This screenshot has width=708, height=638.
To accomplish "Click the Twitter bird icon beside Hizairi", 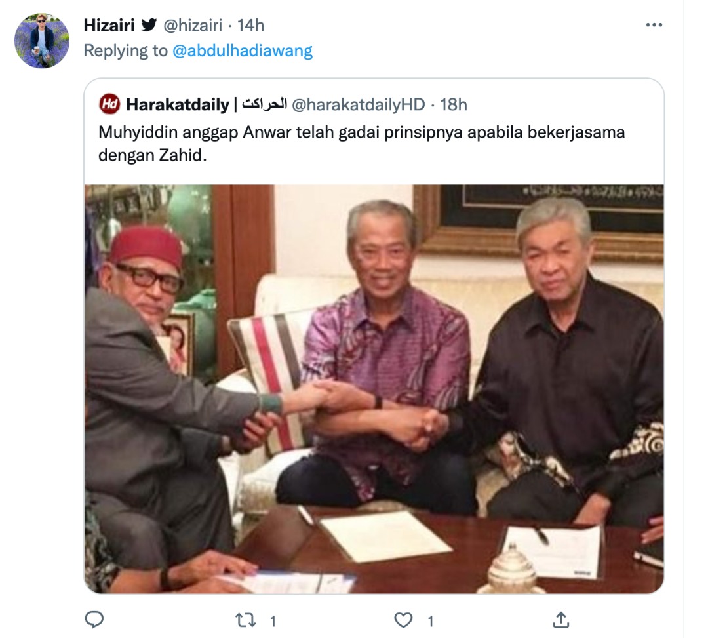I will (149, 25).
